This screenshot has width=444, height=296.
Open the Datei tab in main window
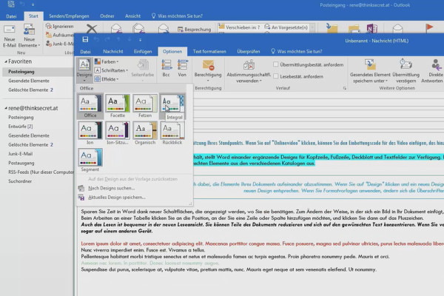coord(11,16)
